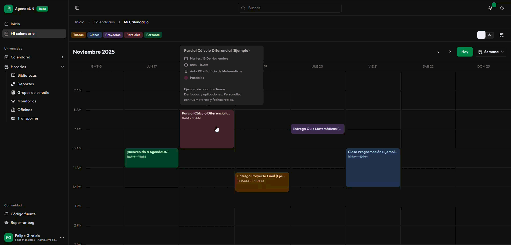Click the Aula 101 location text in popup
This screenshot has height=245, width=511.
216,71
